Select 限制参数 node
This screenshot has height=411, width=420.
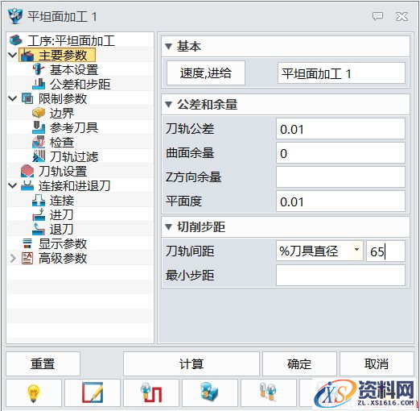(x=63, y=98)
